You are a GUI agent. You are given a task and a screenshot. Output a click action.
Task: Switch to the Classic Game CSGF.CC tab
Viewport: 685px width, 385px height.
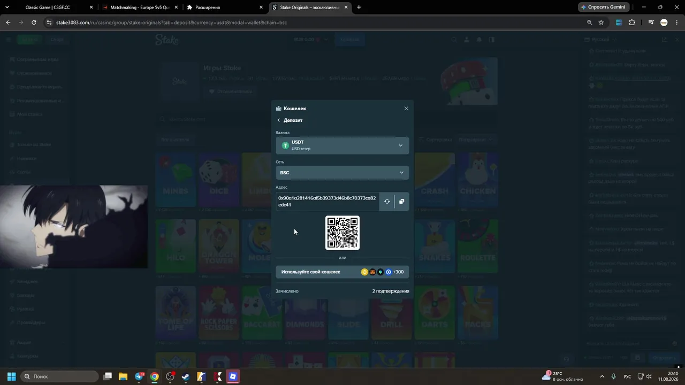(x=48, y=7)
